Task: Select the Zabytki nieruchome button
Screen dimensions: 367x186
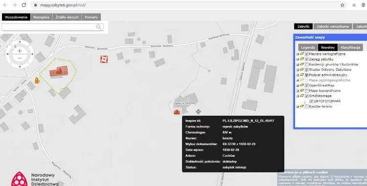Action: click(x=333, y=26)
